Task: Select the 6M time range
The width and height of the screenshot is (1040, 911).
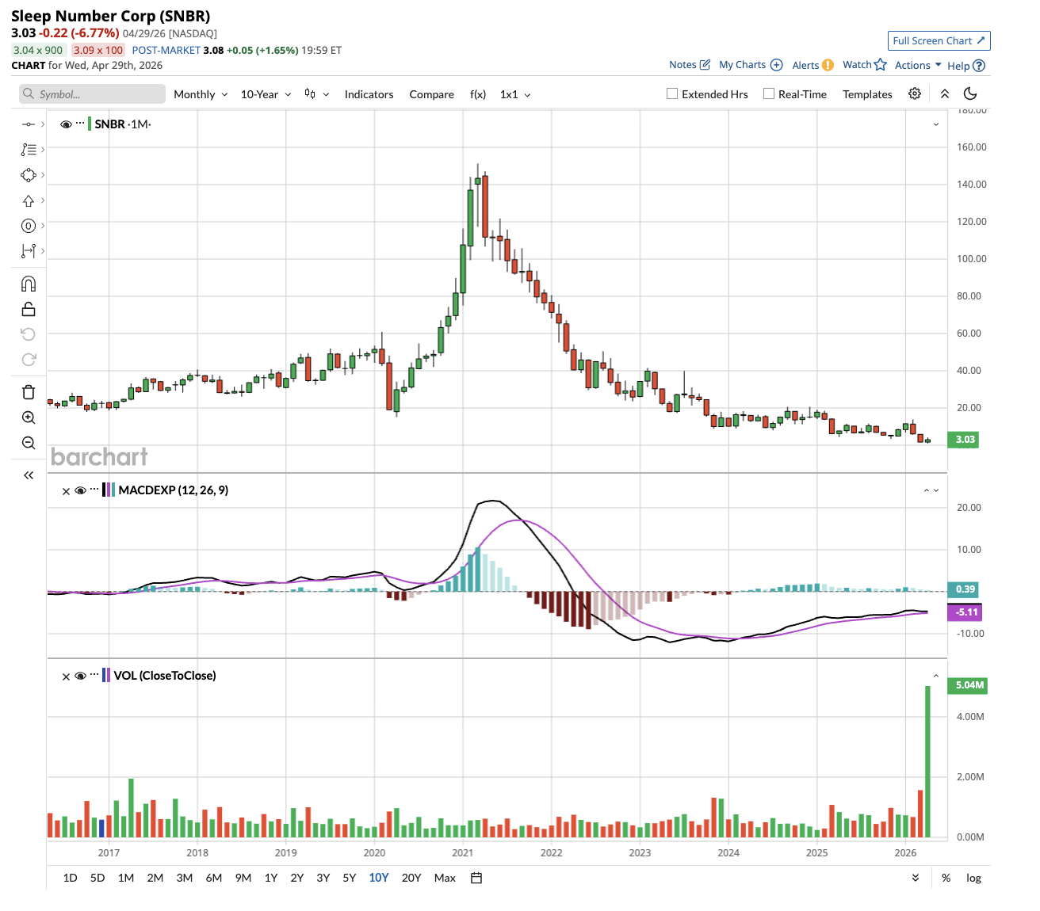Action: [214, 878]
